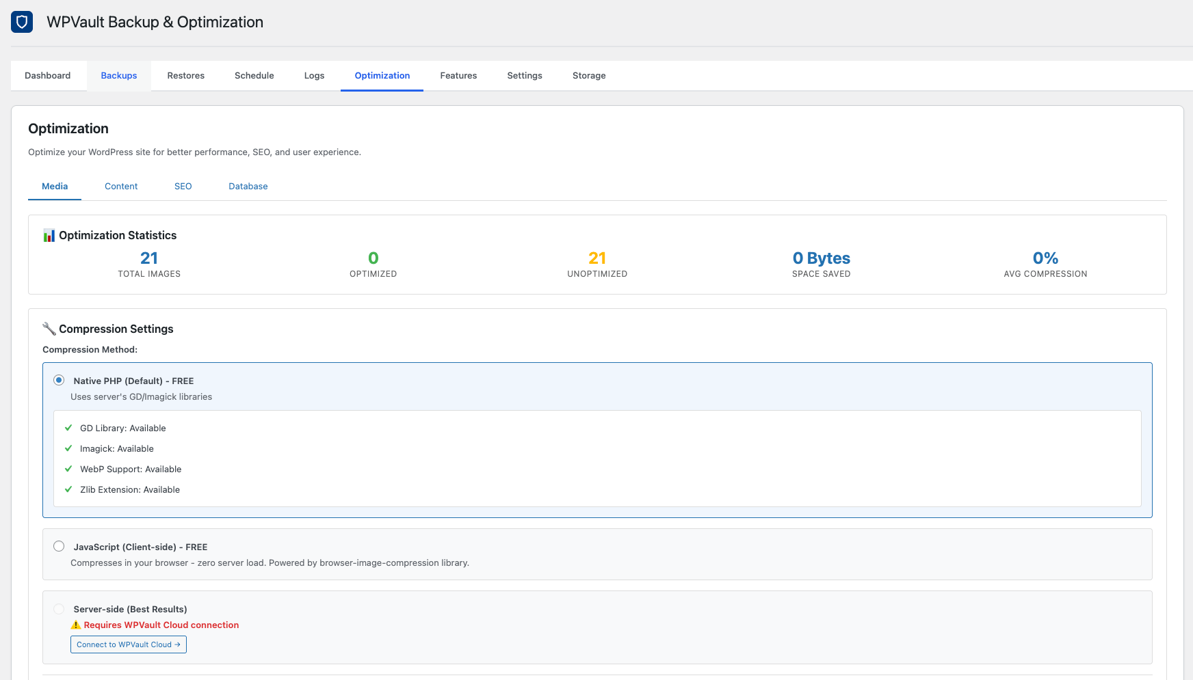
Task: Switch to the Content sub-tab
Action: coord(121,187)
